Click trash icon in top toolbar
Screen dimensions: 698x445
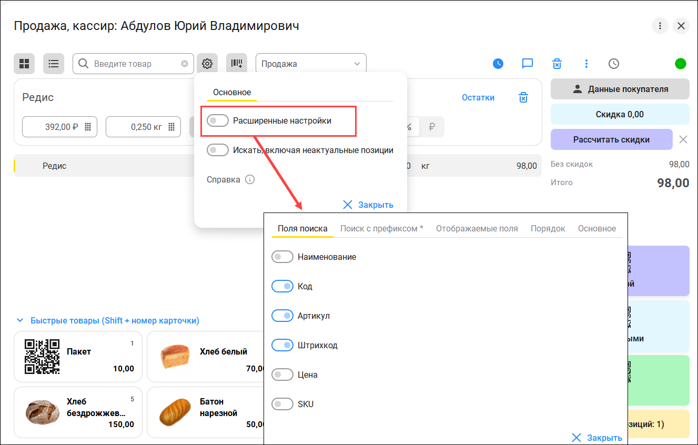557,64
